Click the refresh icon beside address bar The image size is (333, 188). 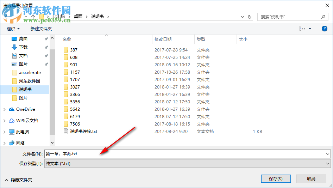coord(250,17)
